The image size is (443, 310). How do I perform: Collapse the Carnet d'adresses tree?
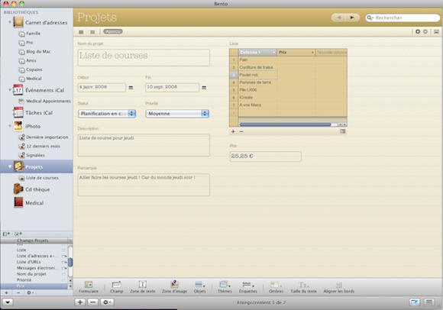pyautogui.click(x=10, y=22)
